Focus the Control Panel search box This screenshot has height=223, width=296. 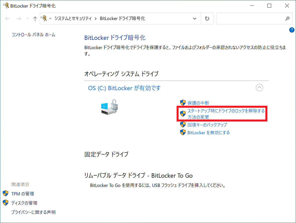[x=254, y=19]
